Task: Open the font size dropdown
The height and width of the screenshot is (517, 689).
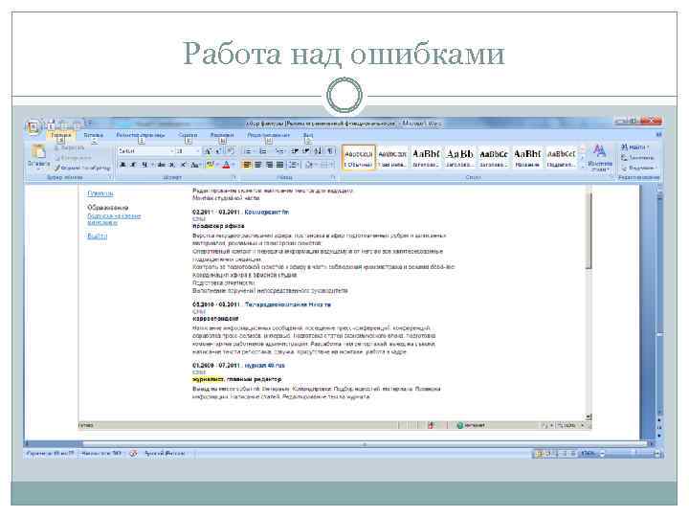Action: (x=197, y=151)
